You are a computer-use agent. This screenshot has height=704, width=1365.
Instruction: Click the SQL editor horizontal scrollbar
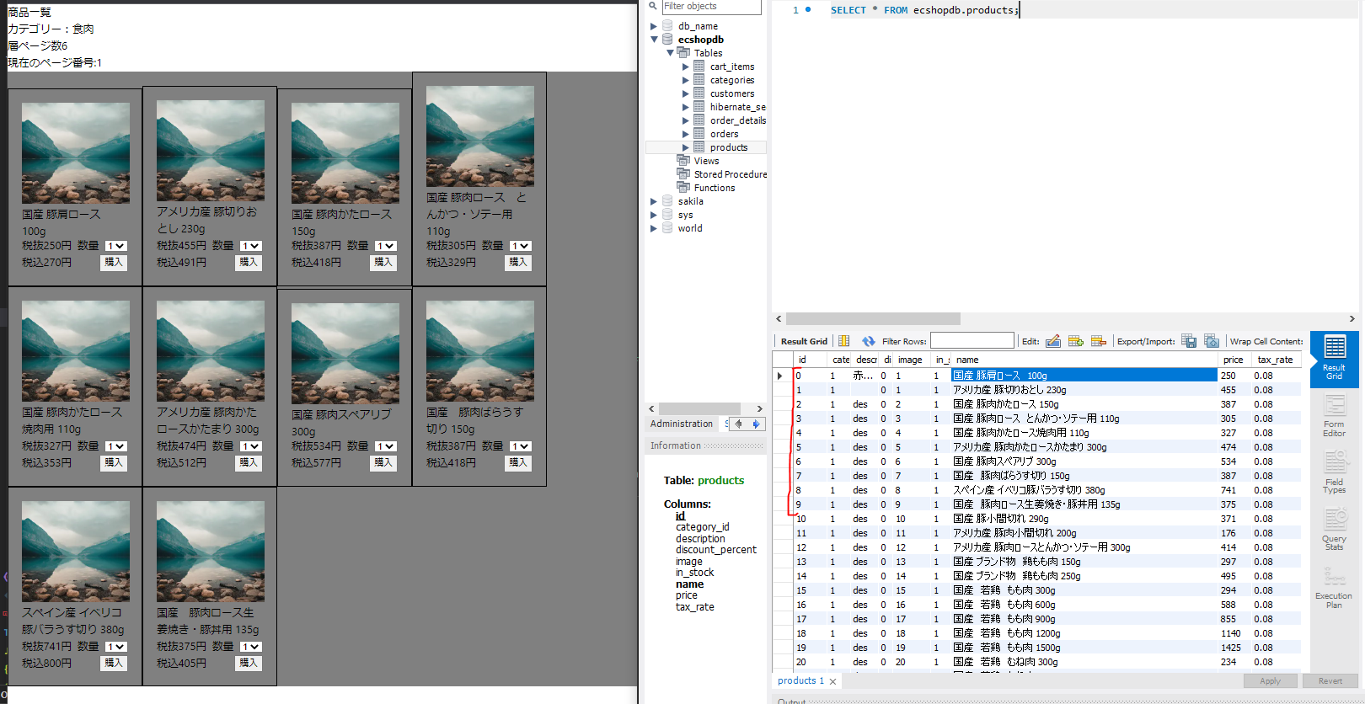[873, 318]
